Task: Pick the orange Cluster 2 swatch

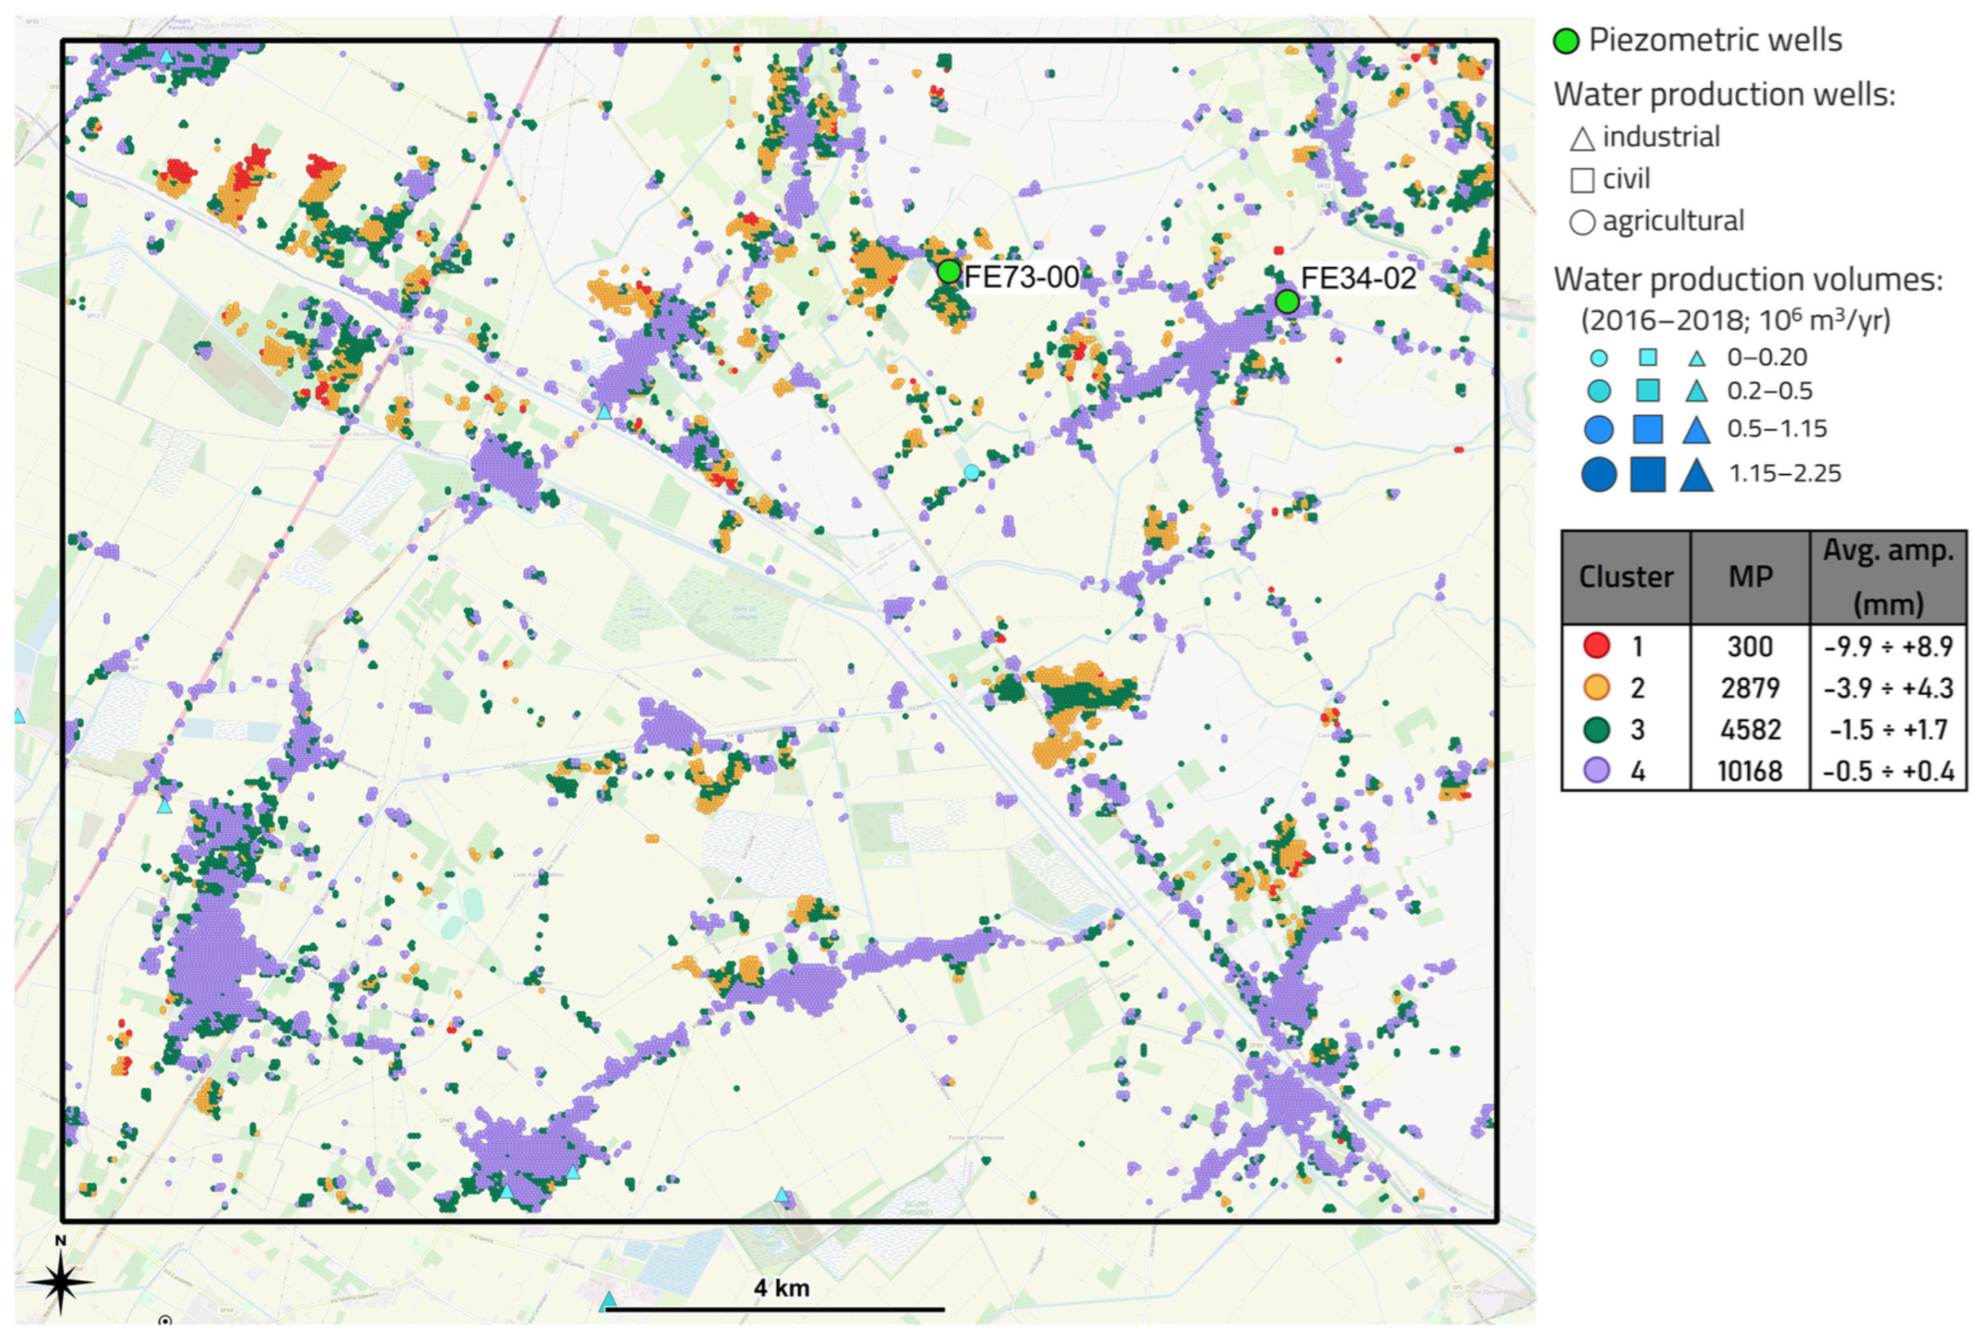Action: (x=1597, y=687)
